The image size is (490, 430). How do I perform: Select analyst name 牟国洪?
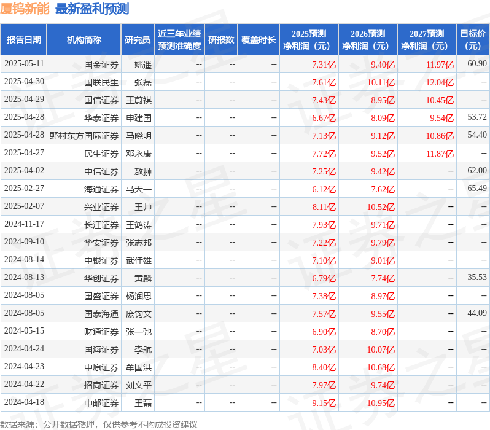139,368
